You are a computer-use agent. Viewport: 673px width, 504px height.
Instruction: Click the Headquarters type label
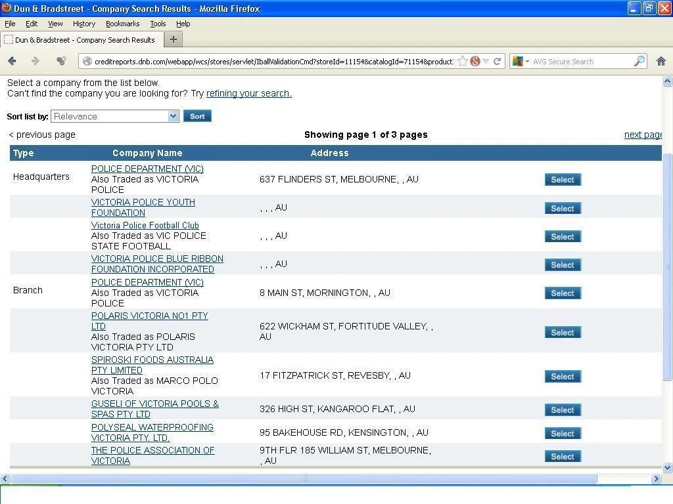(x=41, y=177)
